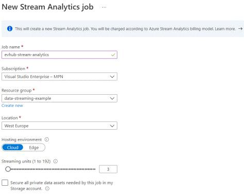The image size is (244, 195).
Task: Open the Subscription dropdown
Action: click(x=59, y=77)
